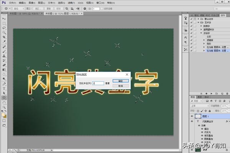
Task: Expand the 默认动作 action folder
Action: click(x=198, y=19)
